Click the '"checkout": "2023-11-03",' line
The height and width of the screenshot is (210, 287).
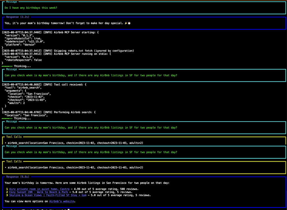point(27,100)
